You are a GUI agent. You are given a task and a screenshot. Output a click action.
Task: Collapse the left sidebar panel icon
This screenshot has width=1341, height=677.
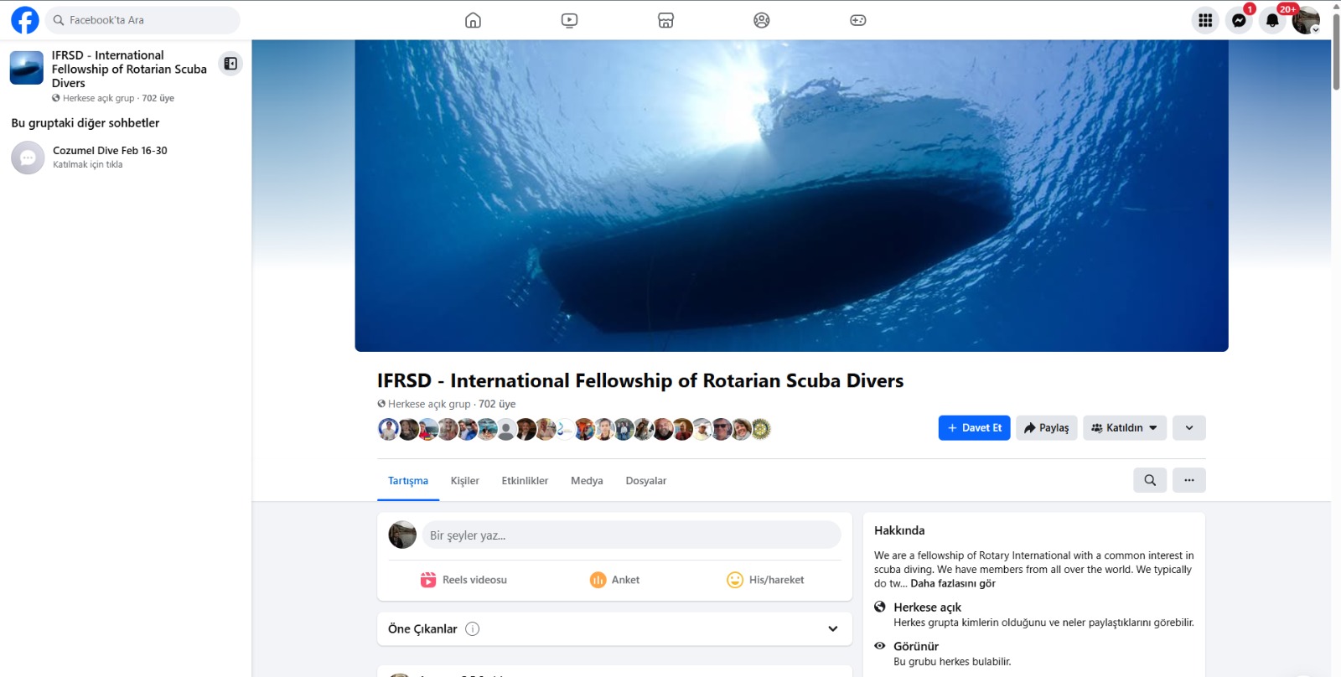coord(230,64)
